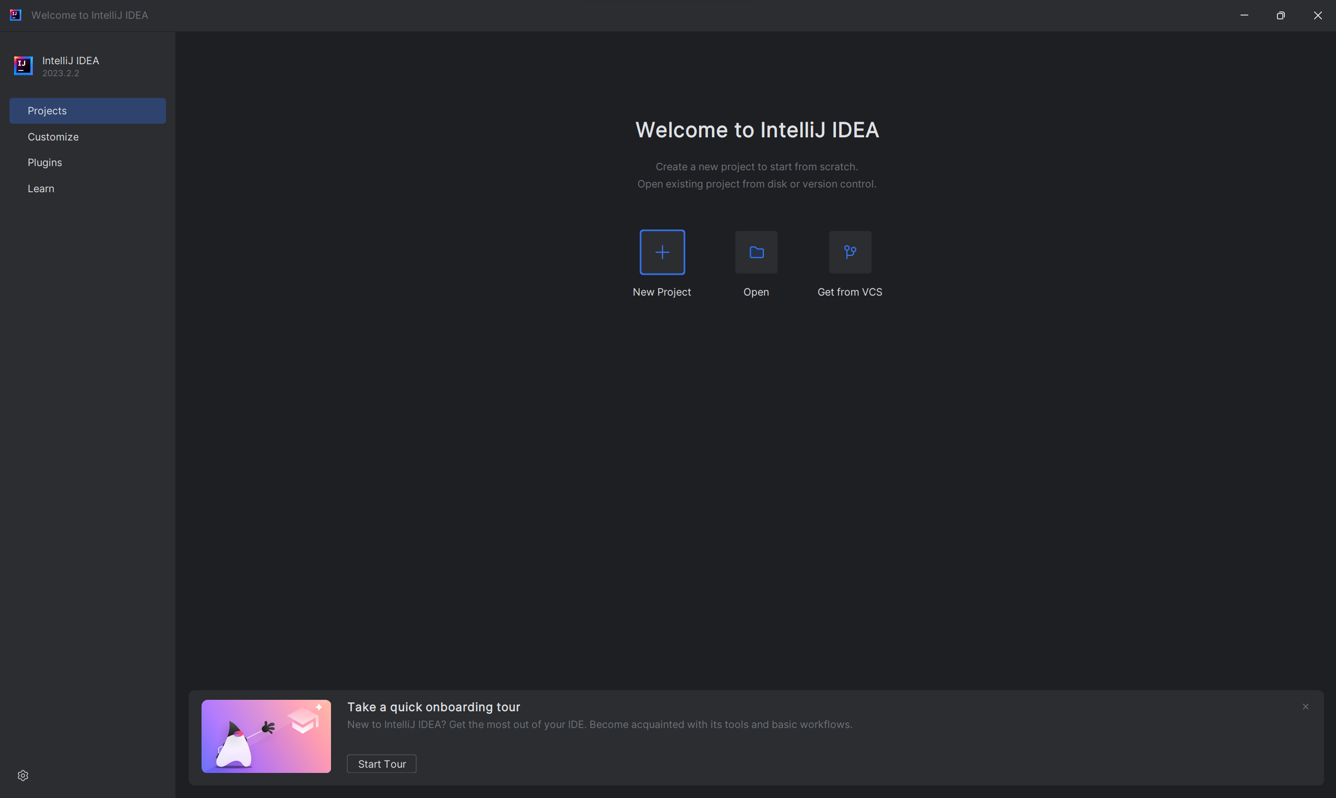Image resolution: width=1336 pixels, height=798 pixels.
Task: Click the New Project text label
Action: [x=661, y=292]
